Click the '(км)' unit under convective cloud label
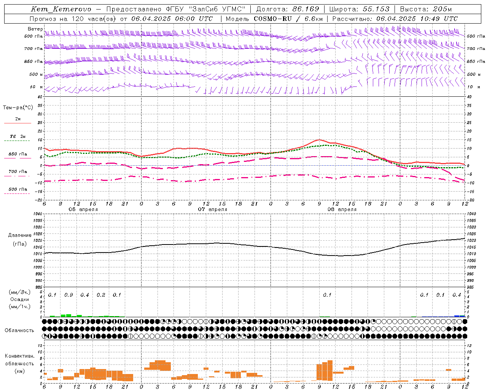 click(19, 371)
